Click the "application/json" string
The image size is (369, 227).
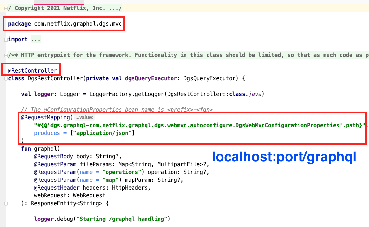coord(102,133)
